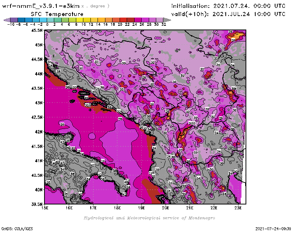Click the legend value label 14

pyautogui.click(x=98, y=24)
